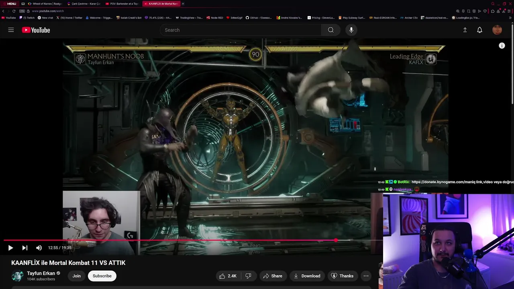Open the New chat bookmark

[x=45, y=18]
